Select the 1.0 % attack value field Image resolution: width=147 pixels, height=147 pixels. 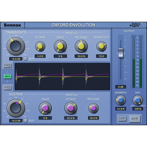coord(40,56)
